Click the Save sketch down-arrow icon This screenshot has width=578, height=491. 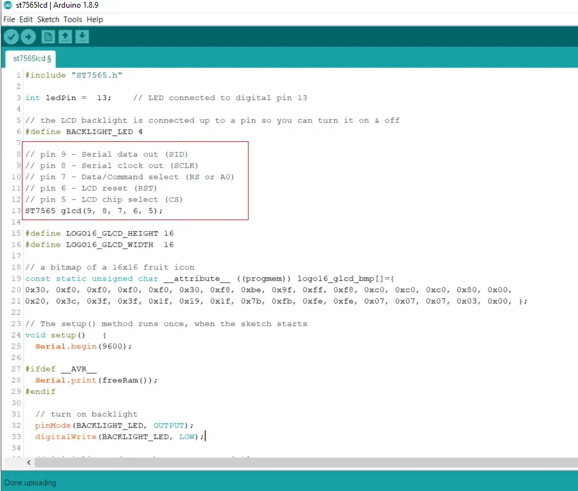[x=82, y=37]
